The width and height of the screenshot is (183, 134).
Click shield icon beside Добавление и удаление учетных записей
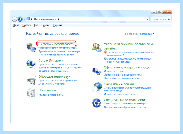[105, 52]
